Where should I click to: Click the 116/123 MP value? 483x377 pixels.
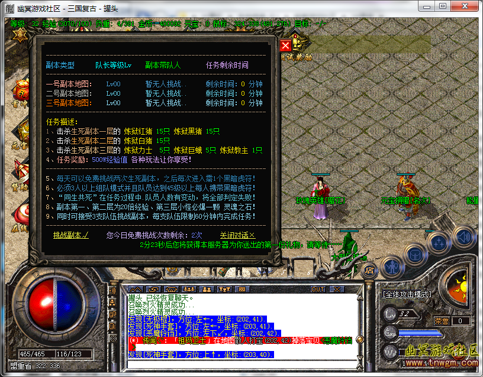69,354
